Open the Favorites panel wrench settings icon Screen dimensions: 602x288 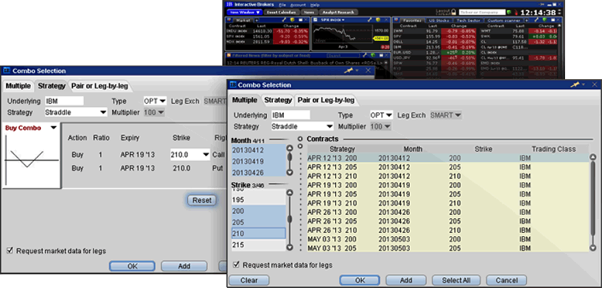(x=536, y=20)
